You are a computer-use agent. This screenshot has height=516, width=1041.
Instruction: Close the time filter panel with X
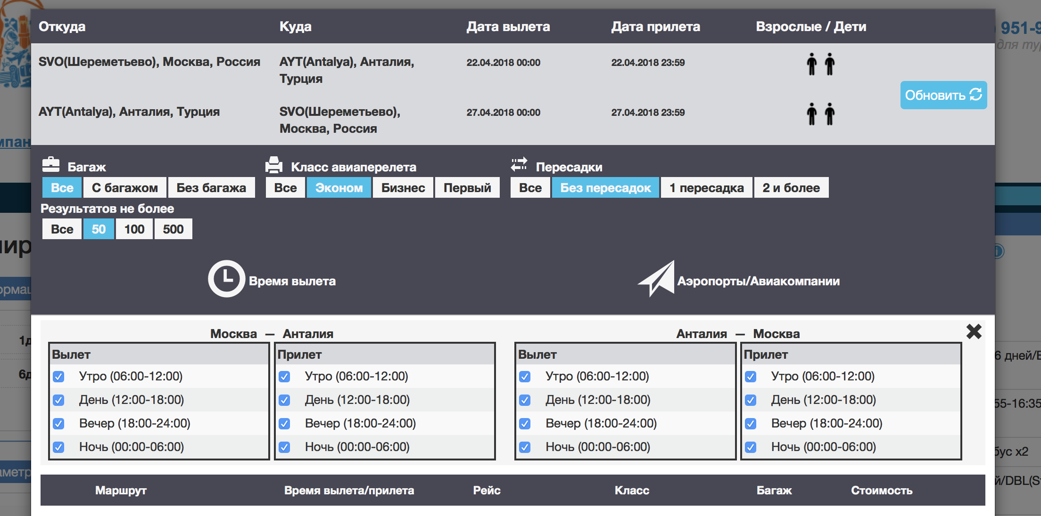click(x=974, y=332)
